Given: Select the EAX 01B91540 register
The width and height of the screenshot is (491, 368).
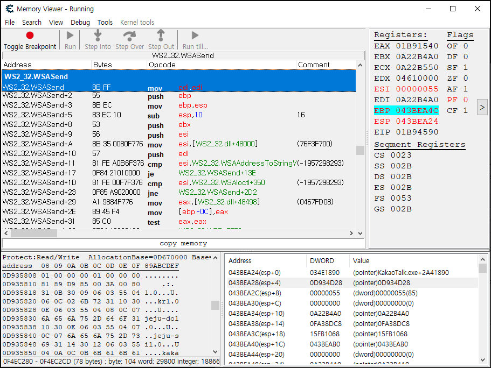Looking at the screenshot, I should click(406, 46).
